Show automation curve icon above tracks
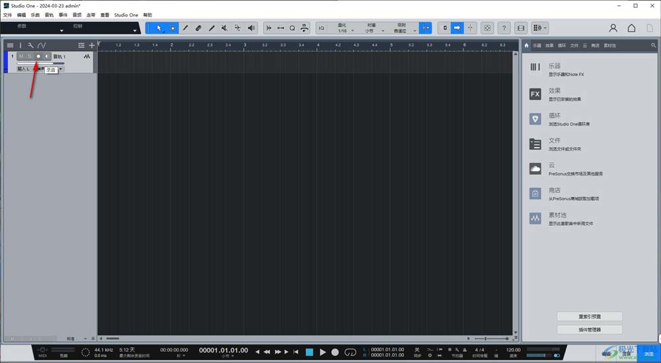661x363 pixels. 41,45
